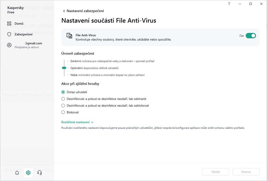Choose 'Dezinfikovat... tak odstranit' radio option
Screen dimensions: 267x181
63,99
